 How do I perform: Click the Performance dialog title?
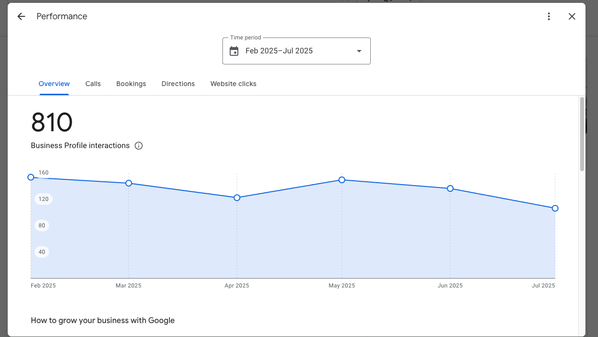click(x=62, y=16)
